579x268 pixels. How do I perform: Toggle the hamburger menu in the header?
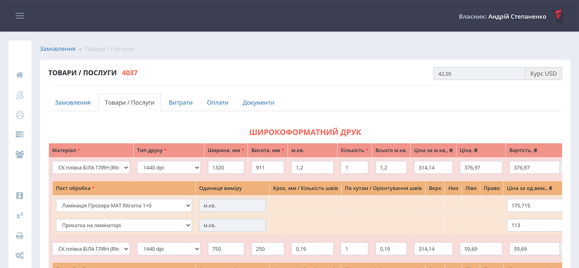tap(20, 16)
